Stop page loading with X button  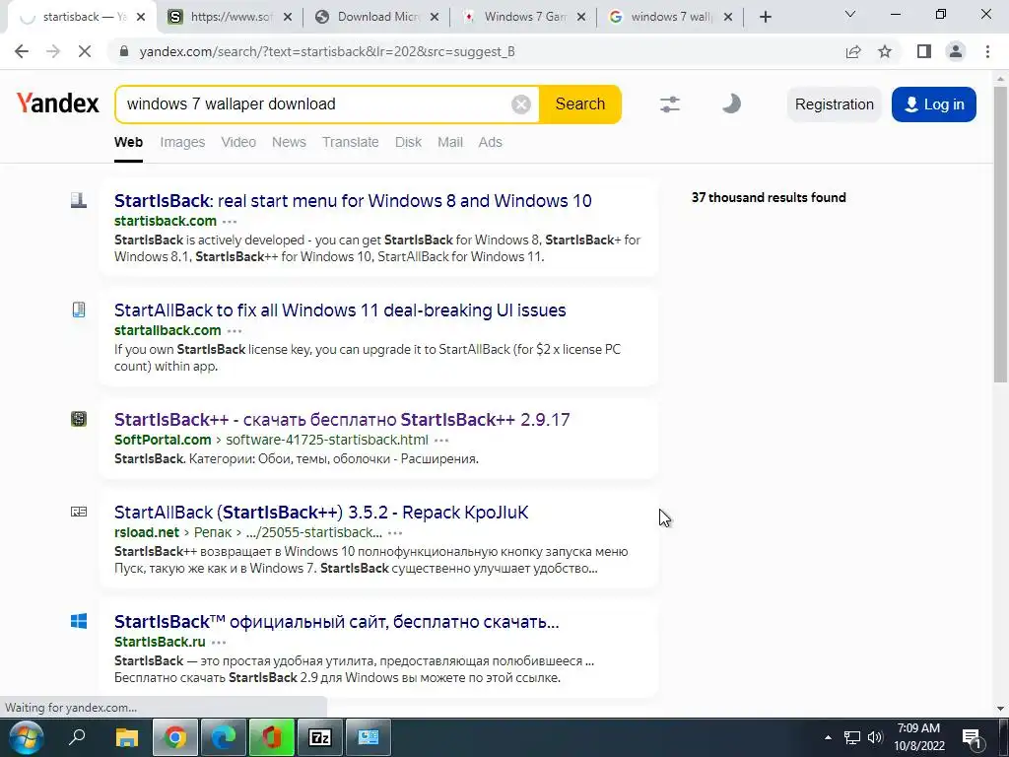[85, 51]
